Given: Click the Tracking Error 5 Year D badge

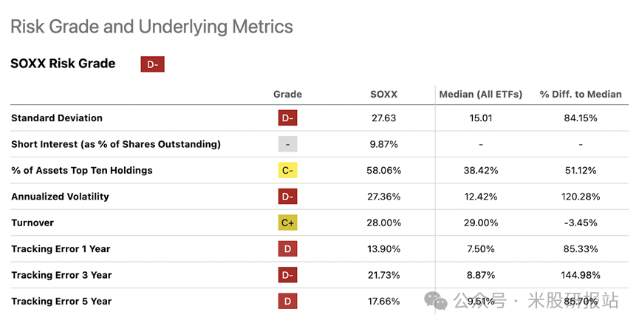Looking at the screenshot, I should [x=287, y=301].
